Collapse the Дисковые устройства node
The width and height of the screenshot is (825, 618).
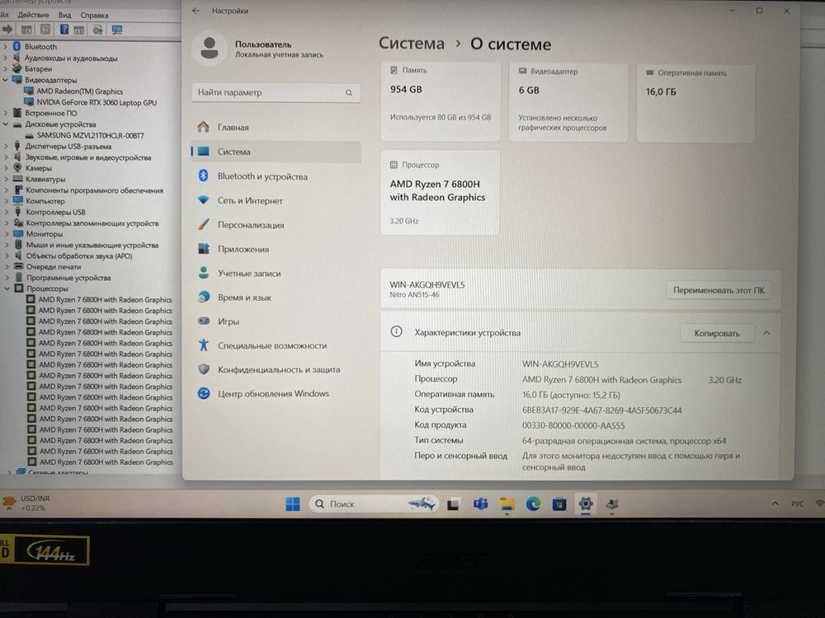[6, 124]
